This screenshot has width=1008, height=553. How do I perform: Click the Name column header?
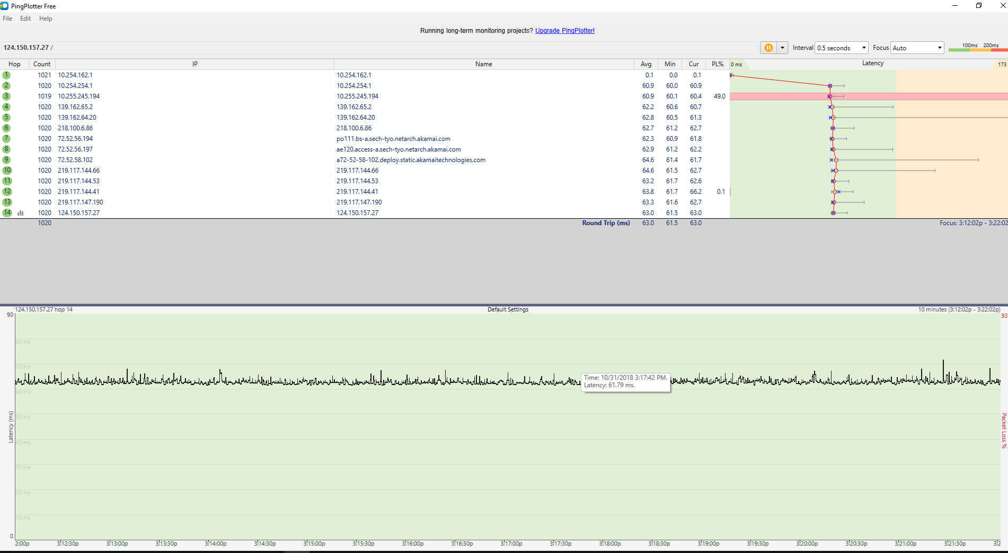pyautogui.click(x=484, y=64)
